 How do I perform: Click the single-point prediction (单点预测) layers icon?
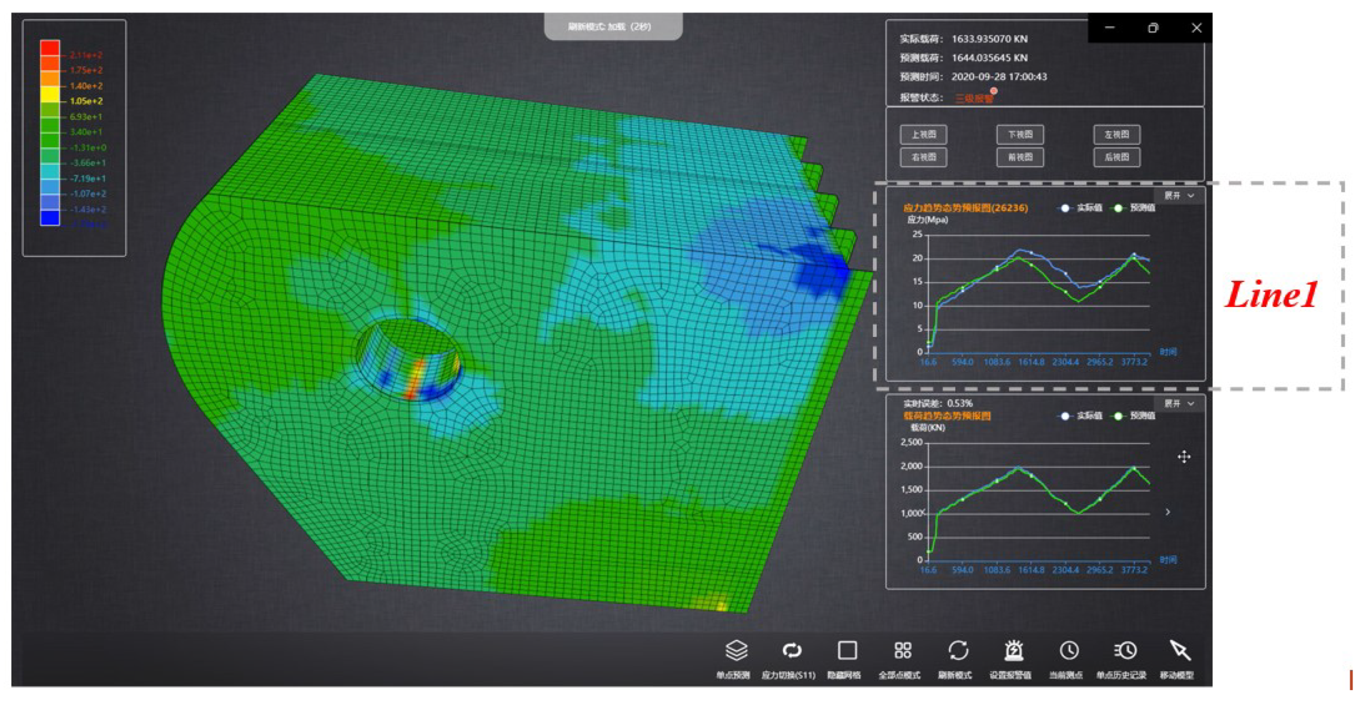[736, 650]
